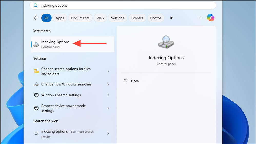
Task: Switch to the Documents filter tab
Action: coord(80,18)
